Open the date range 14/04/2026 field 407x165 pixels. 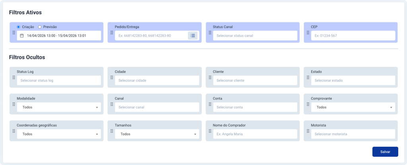coord(60,36)
